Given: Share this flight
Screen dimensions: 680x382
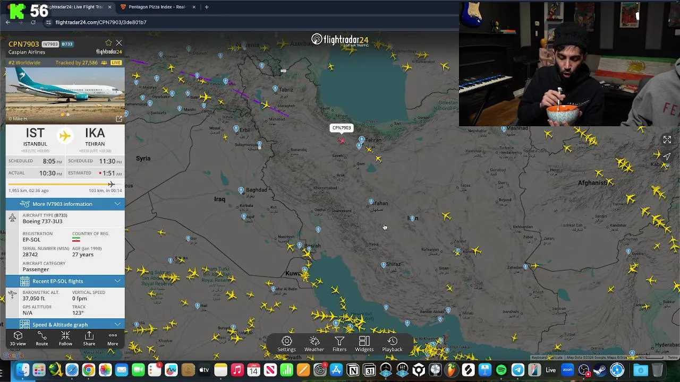Looking at the screenshot, I should click(x=89, y=338).
